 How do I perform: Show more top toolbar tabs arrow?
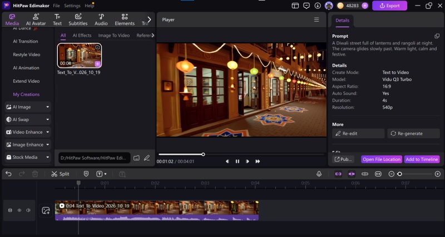(149, 19)
